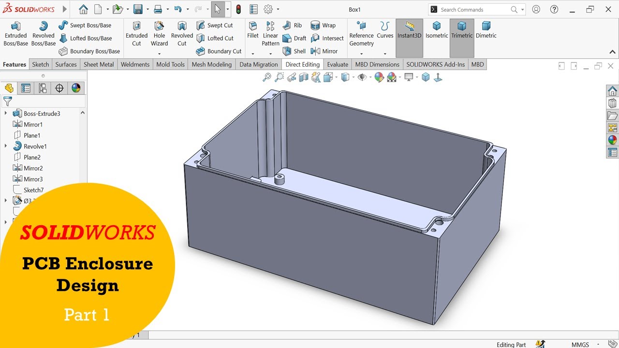Viewport: 619px width, 348px height.
Task: Select Boundary Cut feature
Action: coord(219,51)
